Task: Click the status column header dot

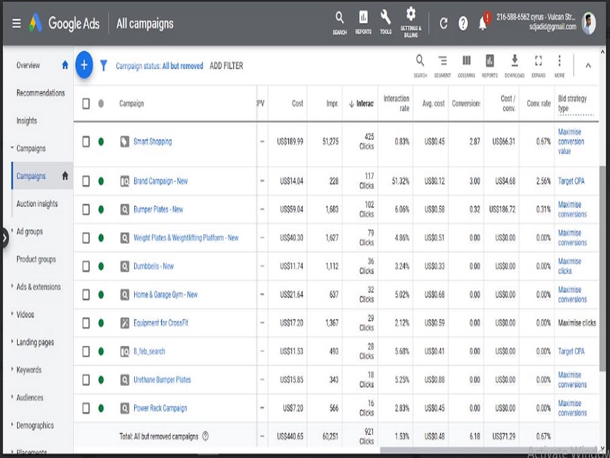Action: (x=101, y=104)
